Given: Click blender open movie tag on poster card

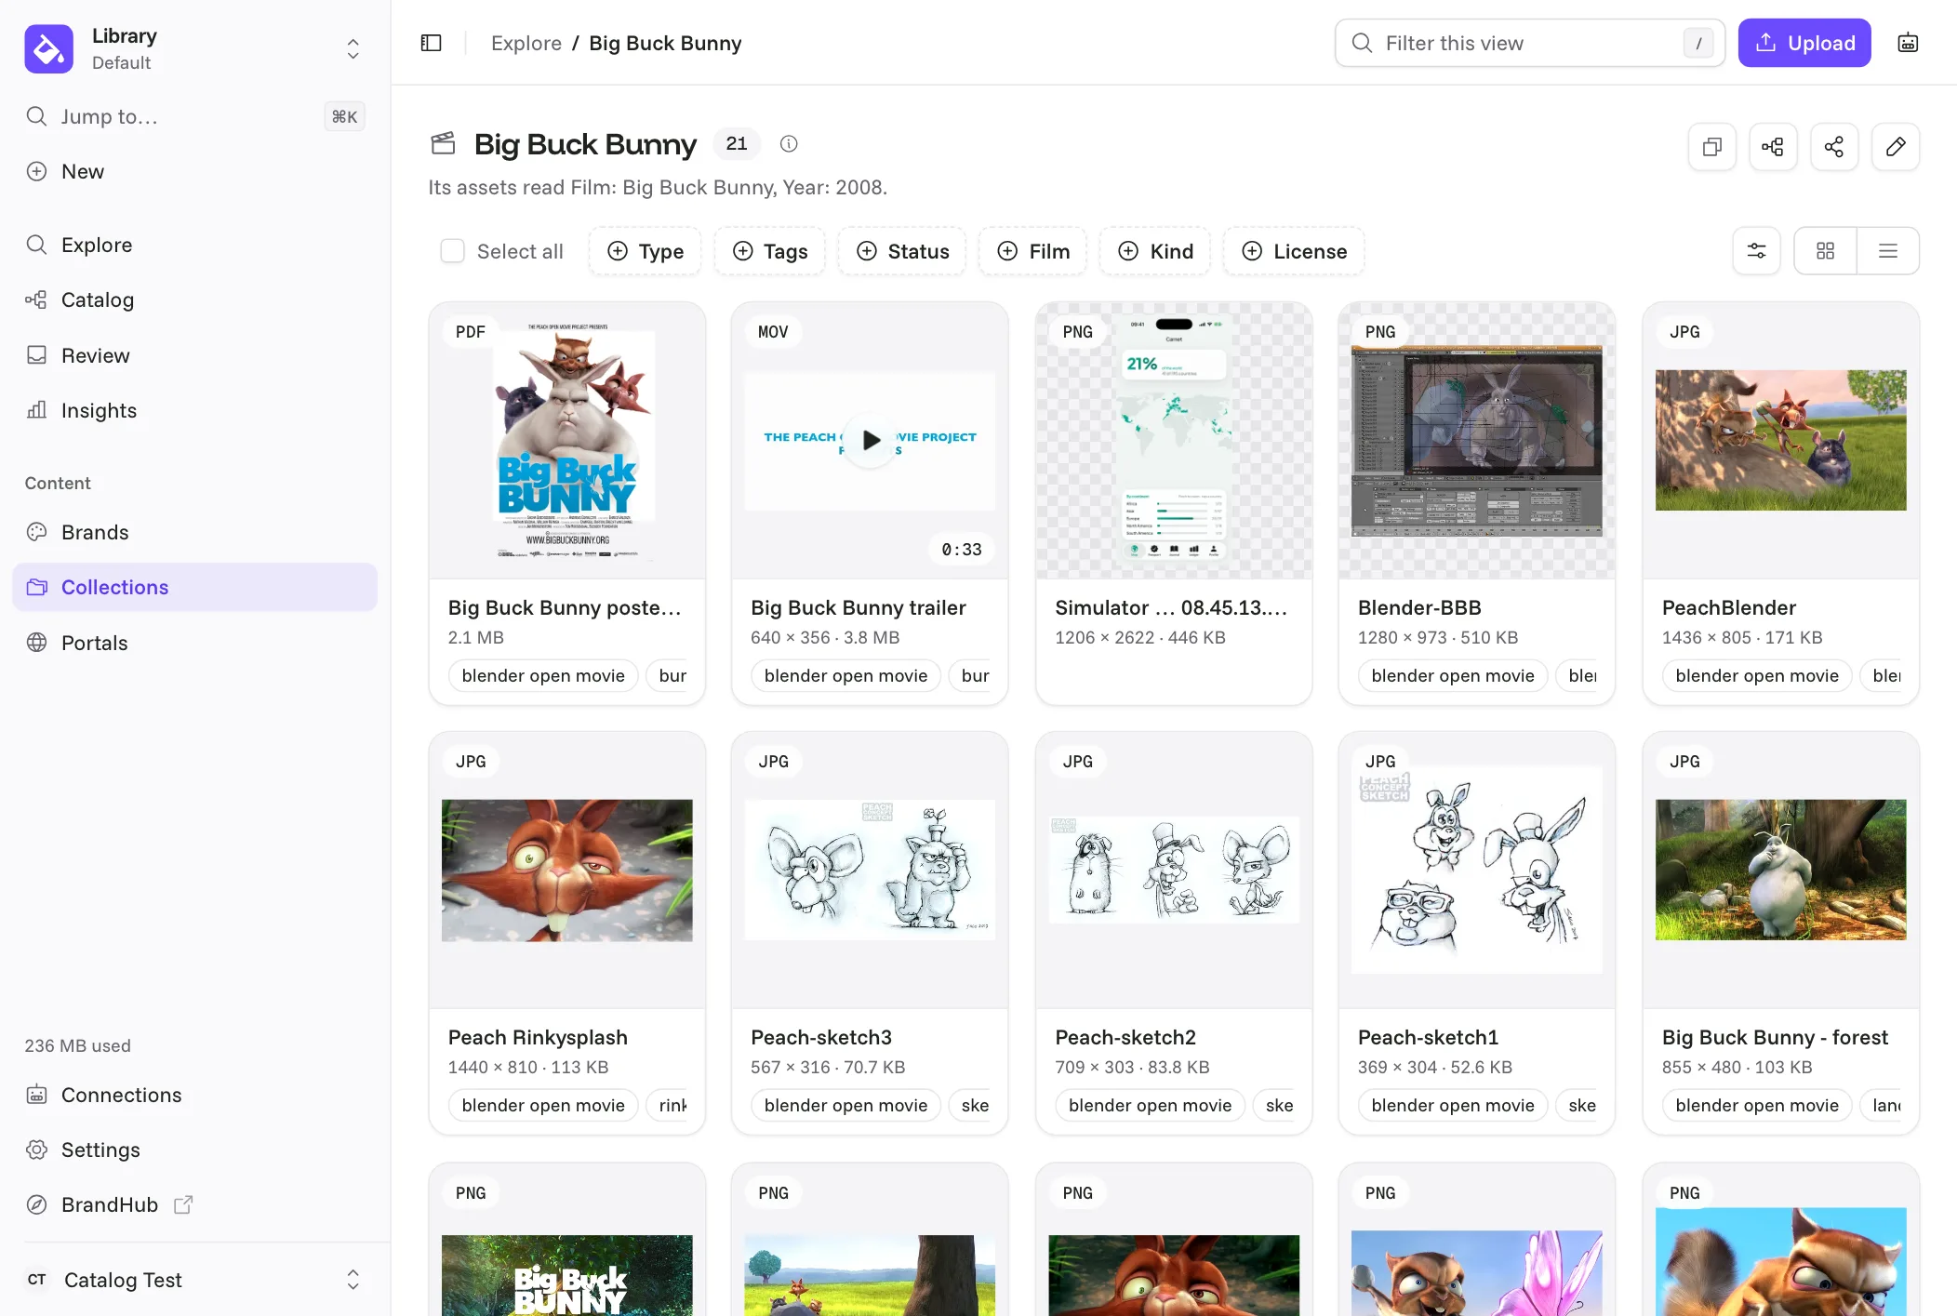Looking at the screenshot, I should tap(543, 676).
